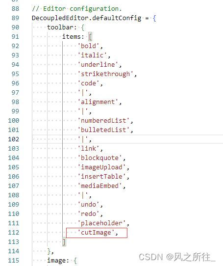223x266 pixels.
Task: Click line number 102 in gutter
Action: click(13, 139)
